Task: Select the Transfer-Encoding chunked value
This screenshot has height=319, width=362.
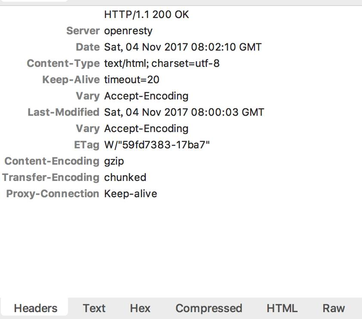Action: (x=125, y=178)
